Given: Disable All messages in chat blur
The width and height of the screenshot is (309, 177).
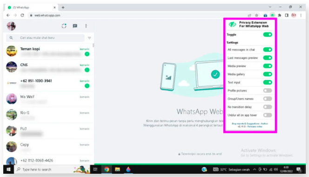Looking at the screenshot, I should pos(268,49).
